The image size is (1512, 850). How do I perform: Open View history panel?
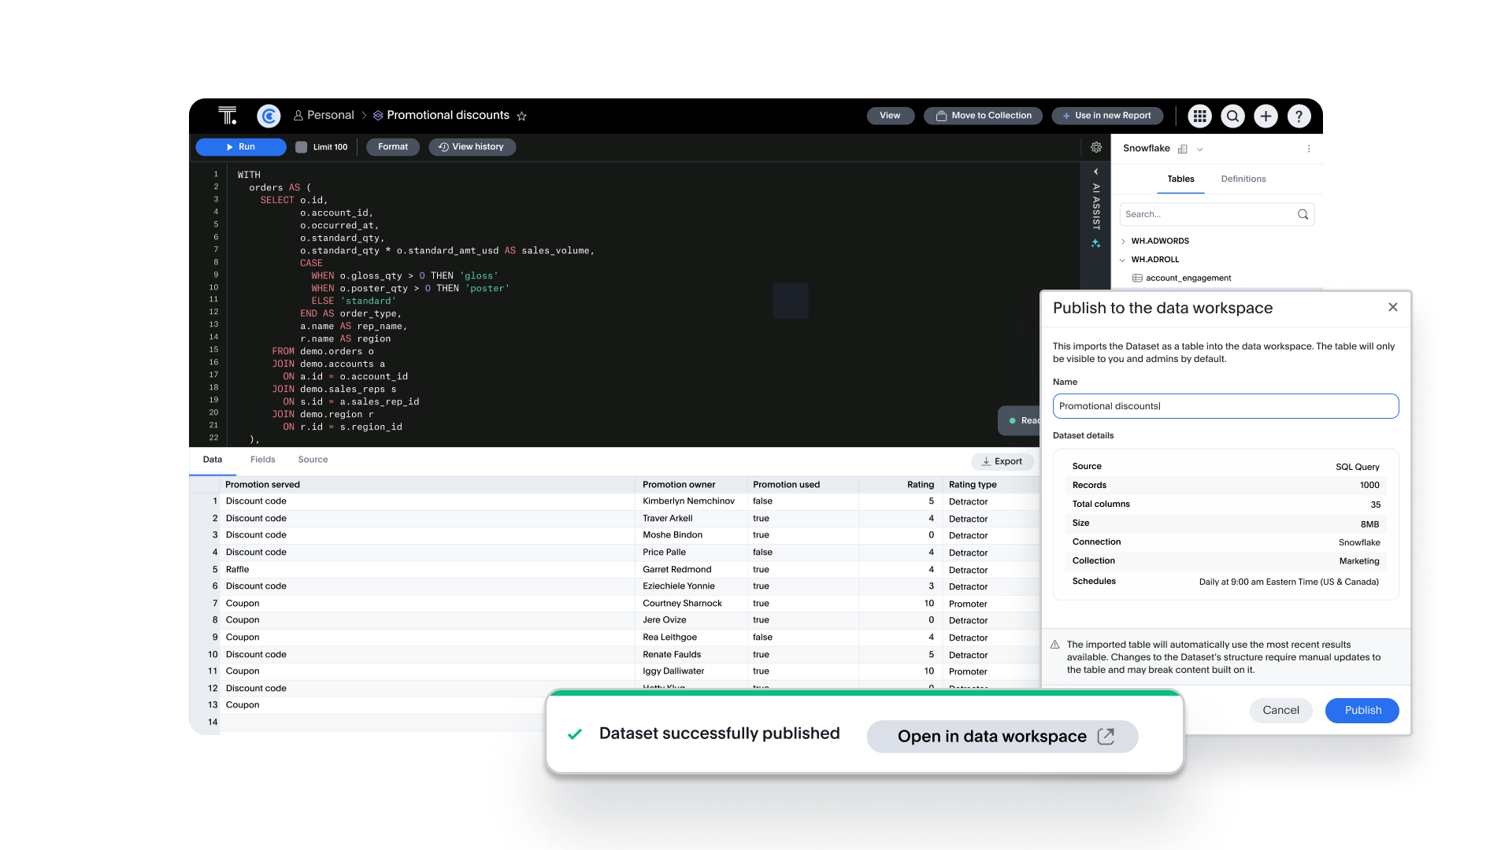(469, 146)
